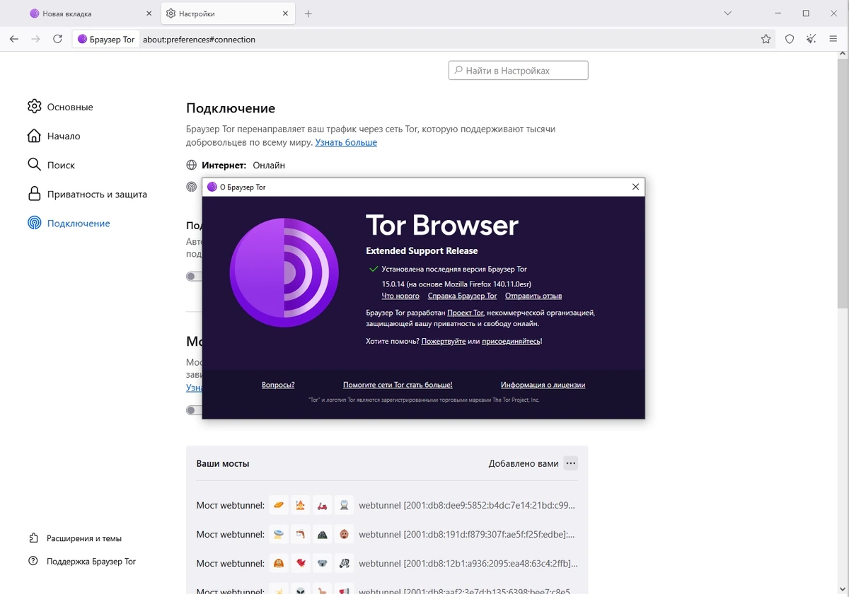The height and width of the screenshot is (597, 849).
Task: Click the globe icon beside Интернет
Action: [191, 165]
